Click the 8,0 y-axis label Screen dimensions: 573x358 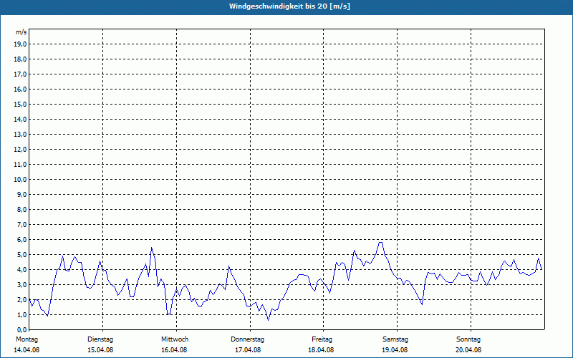point(21,209)
